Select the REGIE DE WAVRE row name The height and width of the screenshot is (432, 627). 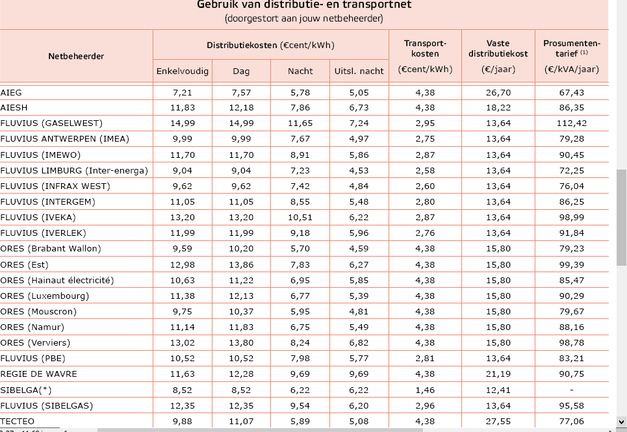pyautogui.click(x=39, y=374)
